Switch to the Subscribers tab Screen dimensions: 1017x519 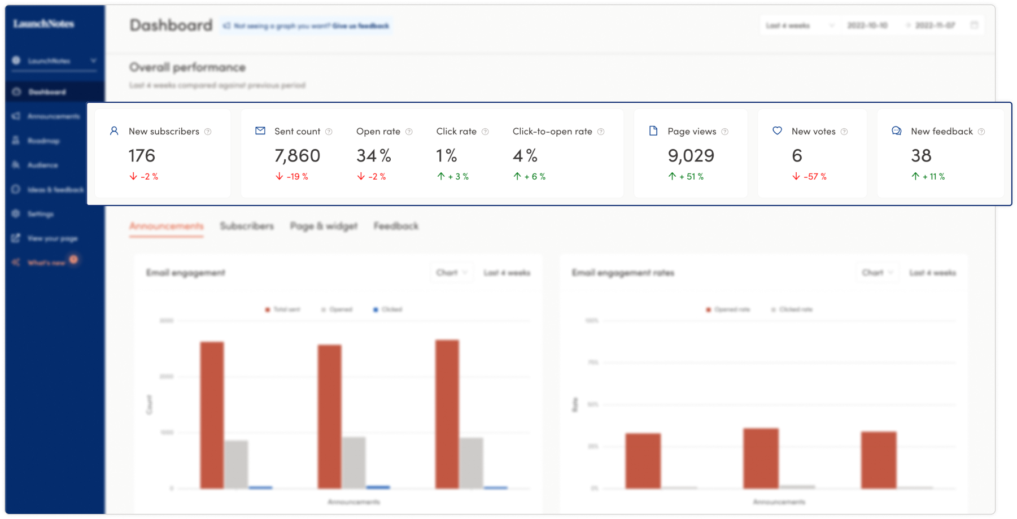pyautogui.click(x=247, y=226)
